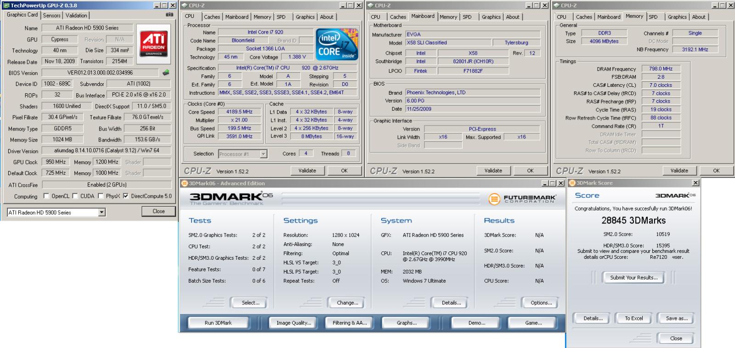The width and height of the screenshot is (735, 348).
Task: Open the SPD tab in first CPU-Z window
Action: click(x=281, y=17)
